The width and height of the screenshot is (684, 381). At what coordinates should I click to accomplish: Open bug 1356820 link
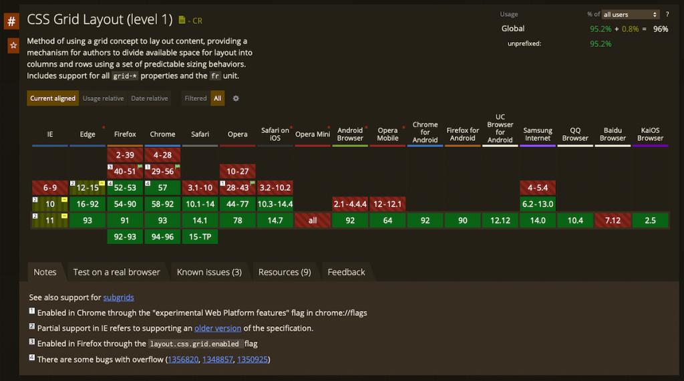point(183,360)
